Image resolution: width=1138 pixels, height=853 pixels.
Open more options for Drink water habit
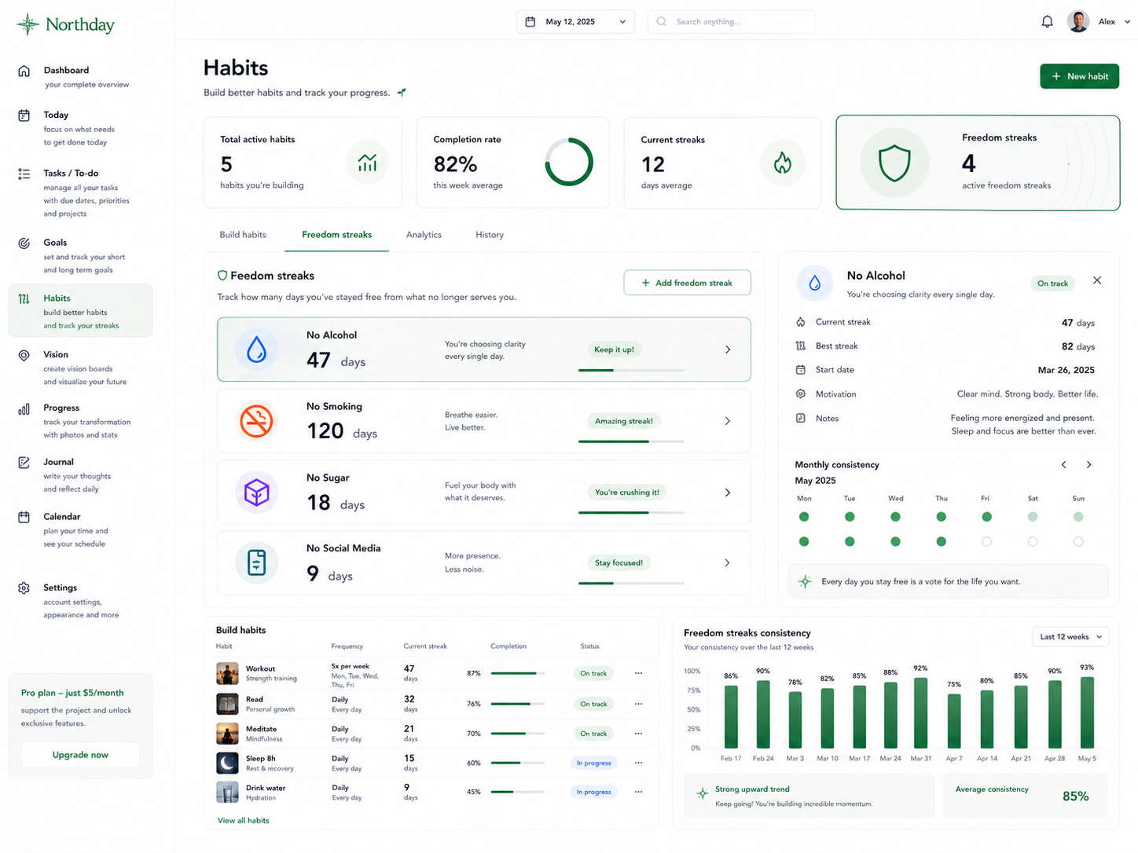[638, 792]
